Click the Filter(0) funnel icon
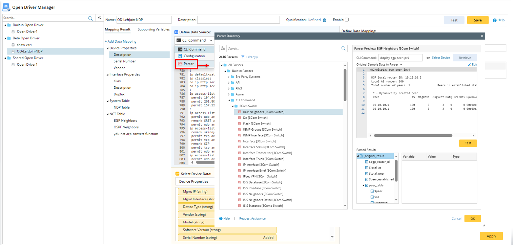The image size is (513, 245). pyautogui.click(x=243, y=57)
